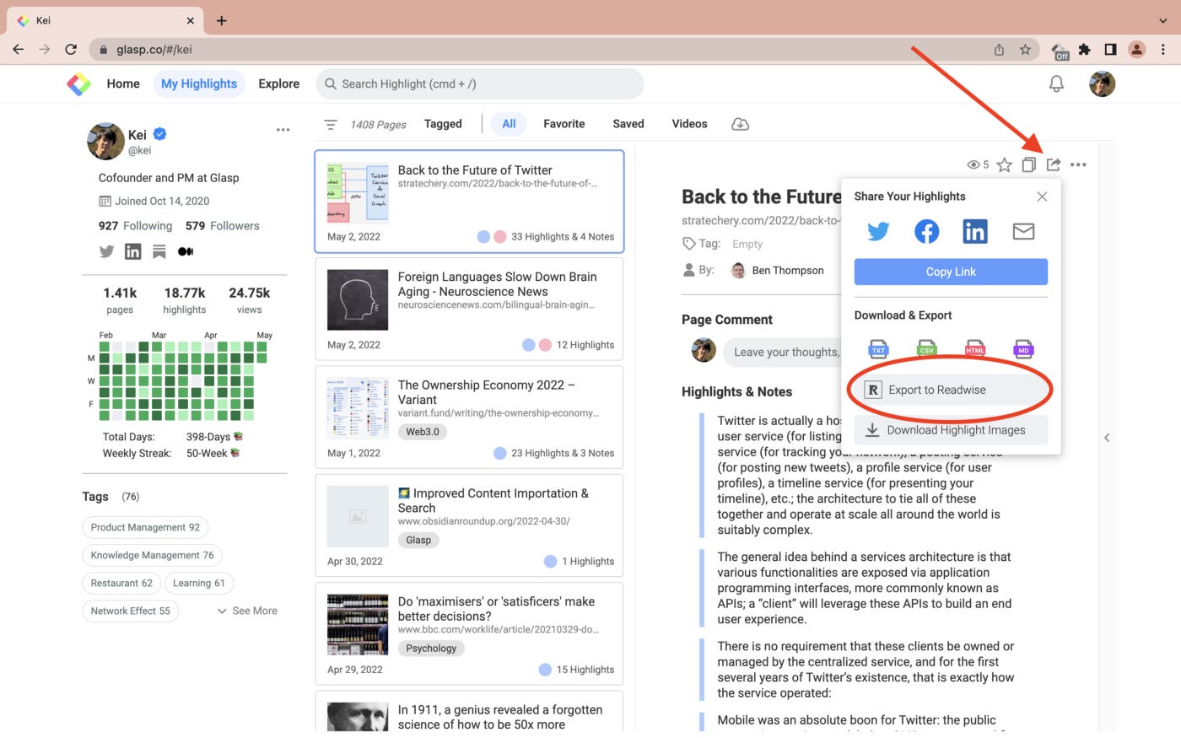Click Kei's profile picture in sidebar

(x=105, y=141)
